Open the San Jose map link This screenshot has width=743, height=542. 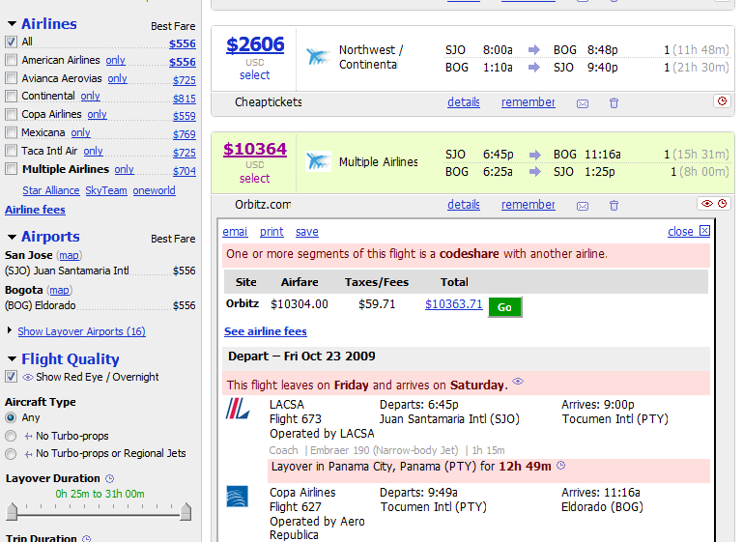(70, 255)
